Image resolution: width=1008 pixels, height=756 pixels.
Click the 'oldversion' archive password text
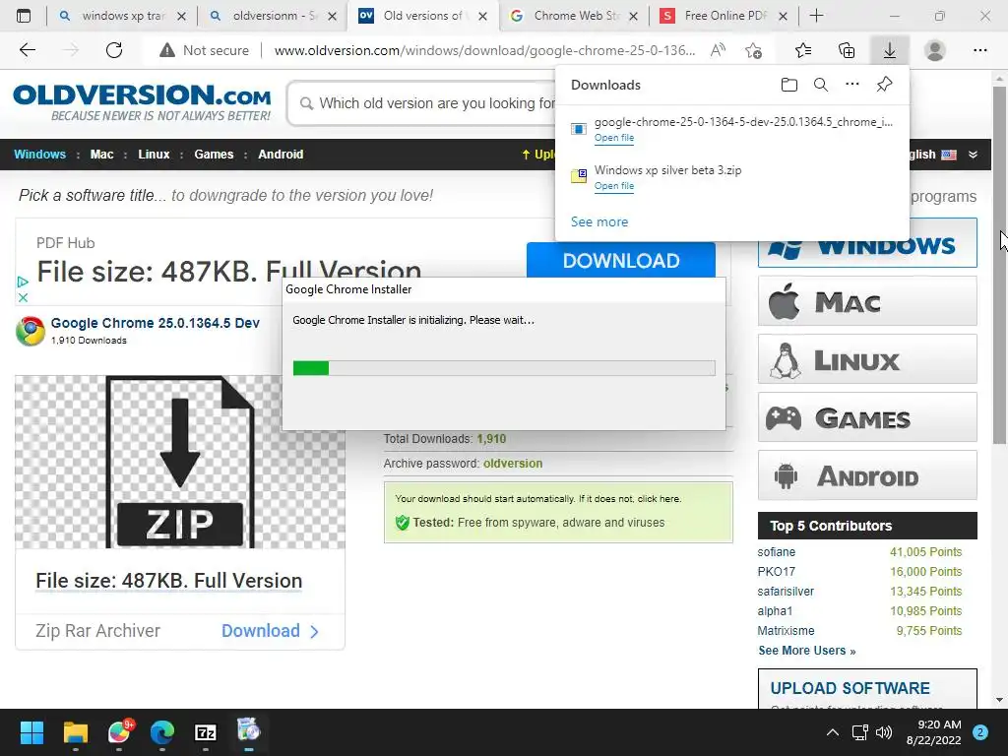(513, 464)
